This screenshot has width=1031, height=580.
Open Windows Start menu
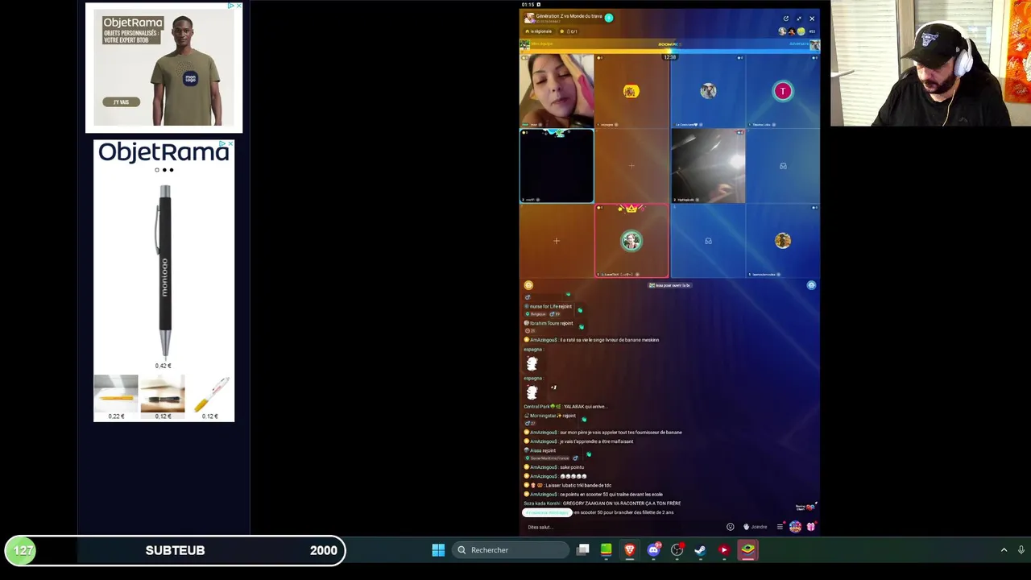coord(438,550)
